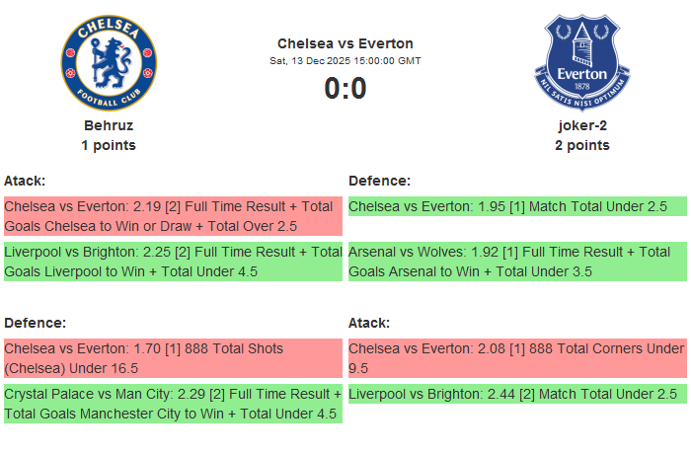Open the red Total Shots Under 16.5 bet
This screenshot has height=454, width=691.
[x=173, y=358]
